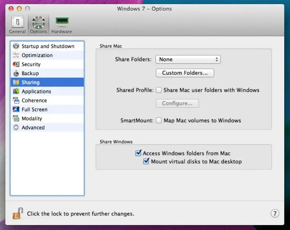Viewport: 290px width, 230px height.
Task: Uncheck Access Windows folders from Mac
Action: click(138, 153)
